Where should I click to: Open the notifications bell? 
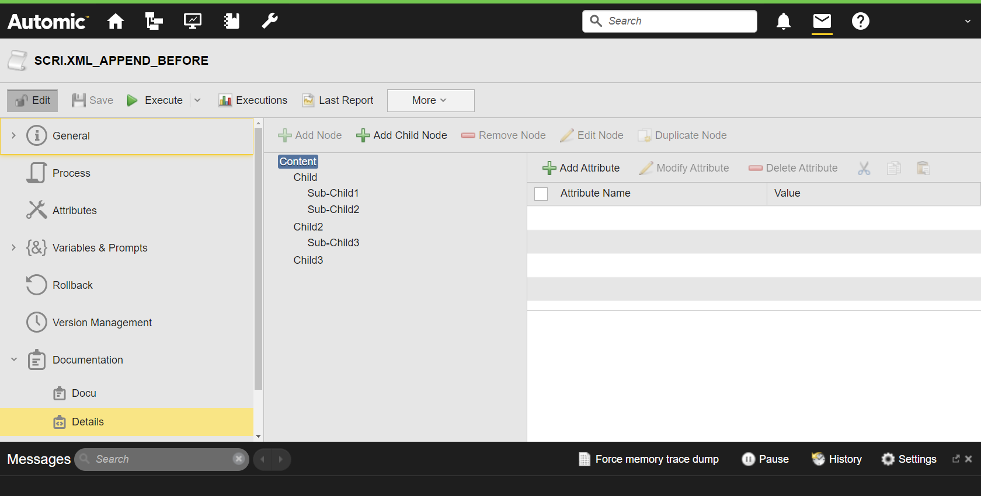784,22
